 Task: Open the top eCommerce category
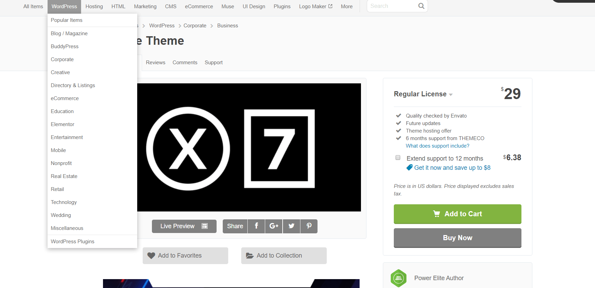click(199, 6)
